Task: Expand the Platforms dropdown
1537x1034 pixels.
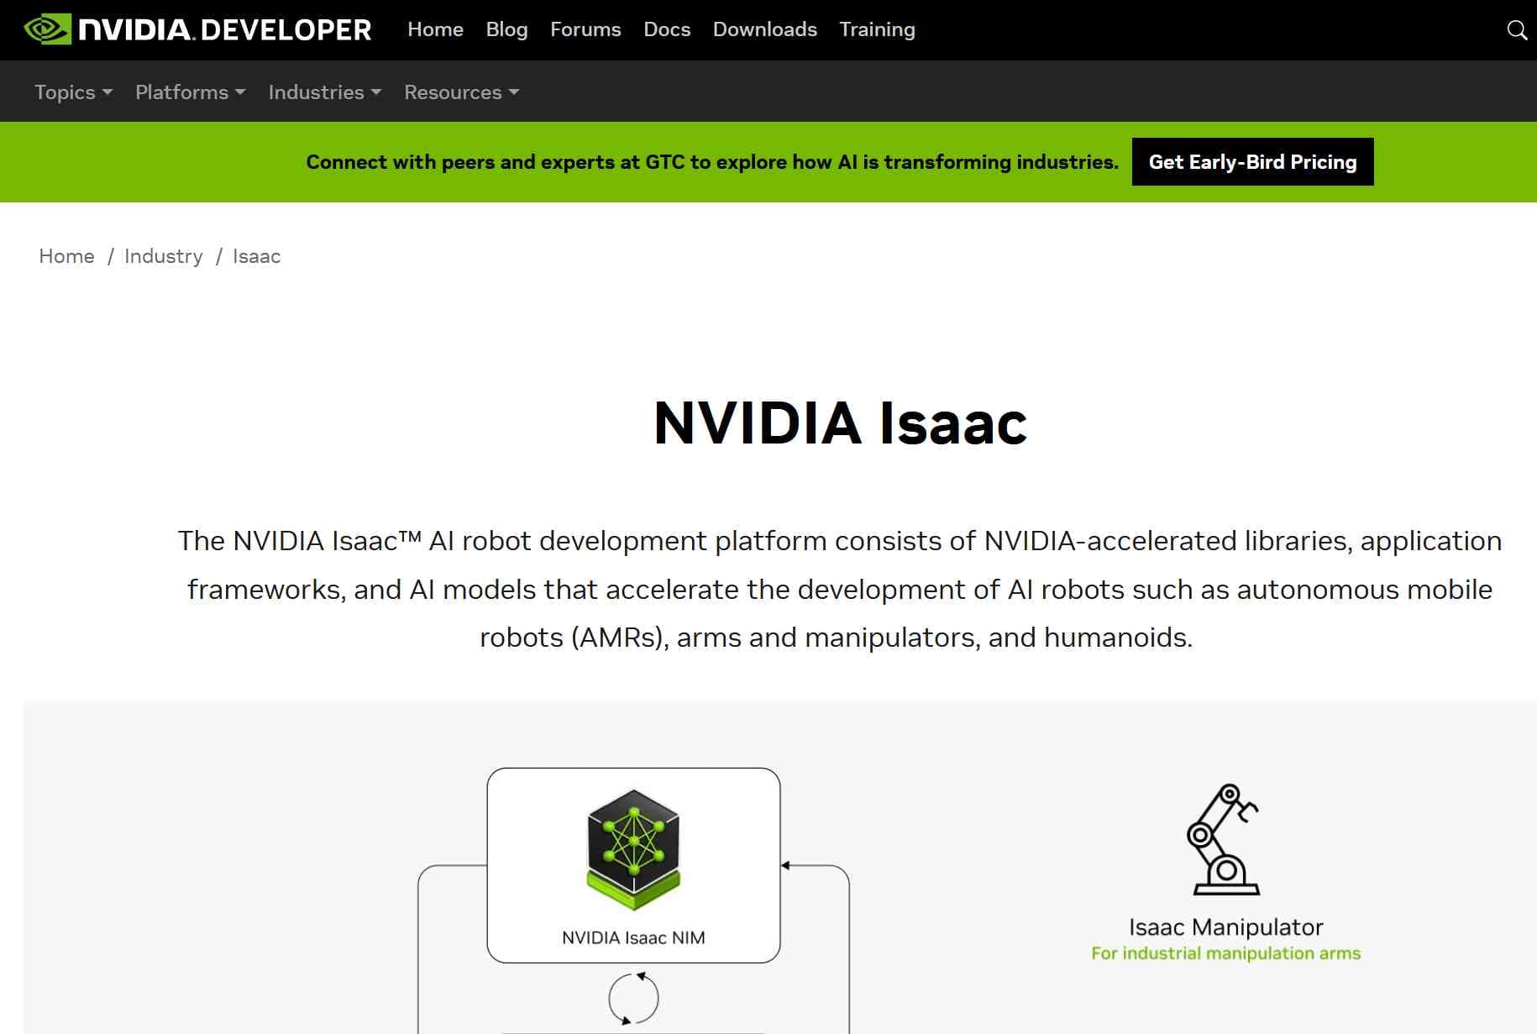Action: point(191,92)
